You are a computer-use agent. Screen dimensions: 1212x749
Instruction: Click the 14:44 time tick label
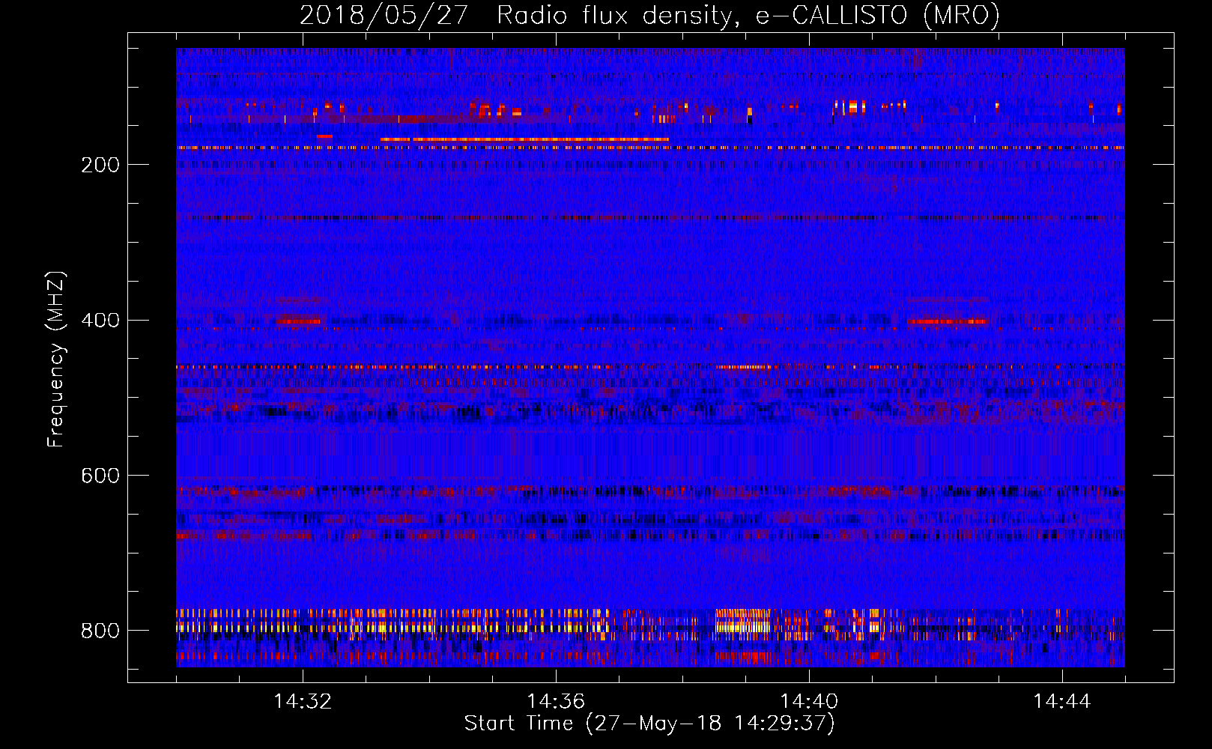1062,702
